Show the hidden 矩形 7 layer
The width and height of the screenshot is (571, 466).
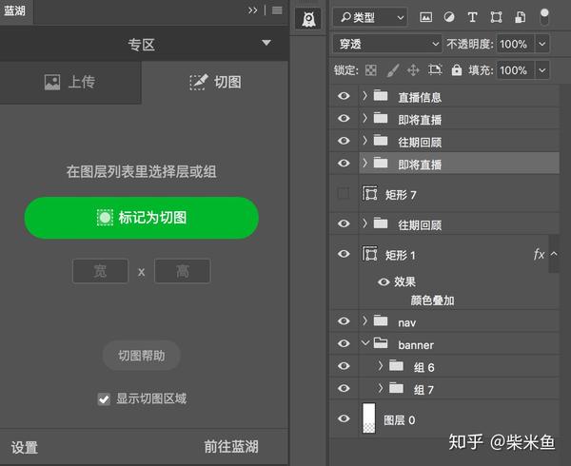pos(344,193)
